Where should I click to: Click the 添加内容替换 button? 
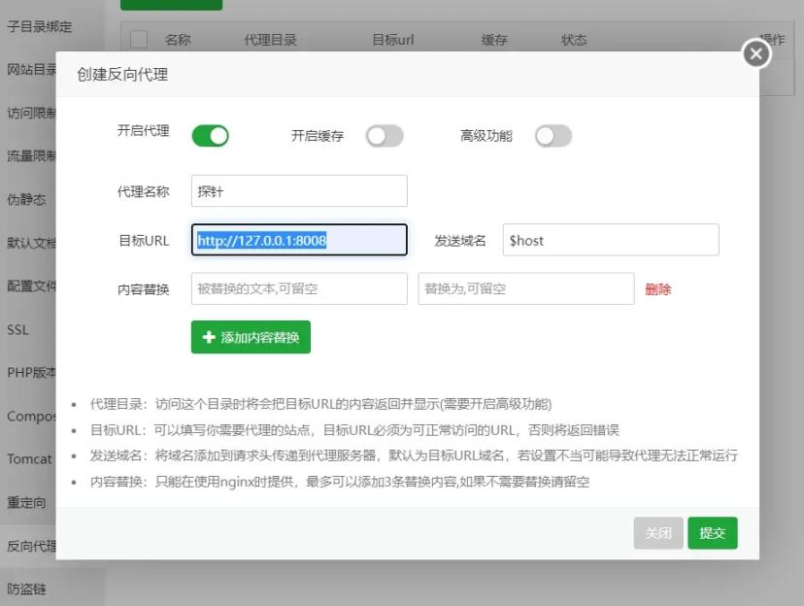click(x=251, y=337)
